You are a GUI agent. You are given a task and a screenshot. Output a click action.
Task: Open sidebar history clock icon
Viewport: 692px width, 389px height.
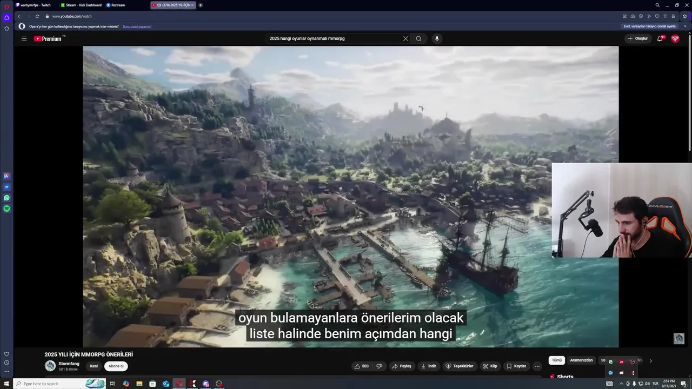(6, 363)
